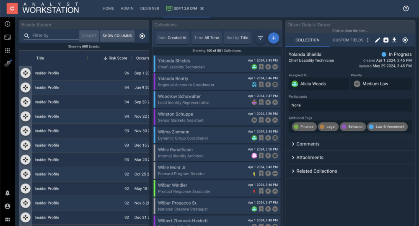This screenshot has width=419, height=226.
Task: Click the In Progress status indicator
Action: tap(397, 54)
